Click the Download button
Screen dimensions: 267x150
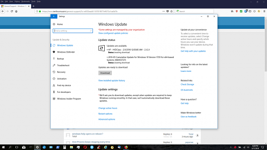click(105, 73)
